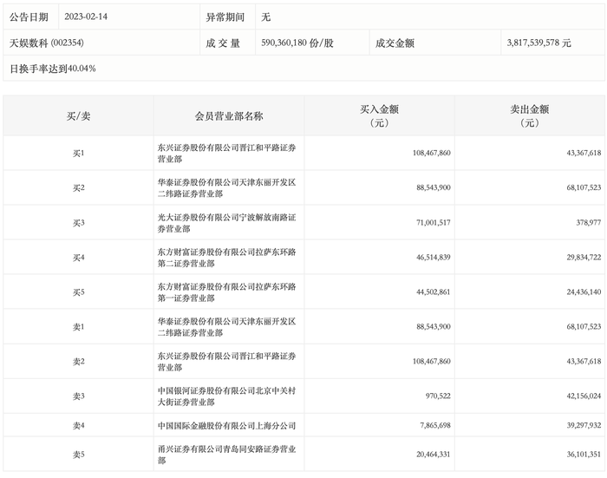Select the 卖3 row label
Image resolution: width=607 pixels, height=478 pixels.
click(78, 396)
